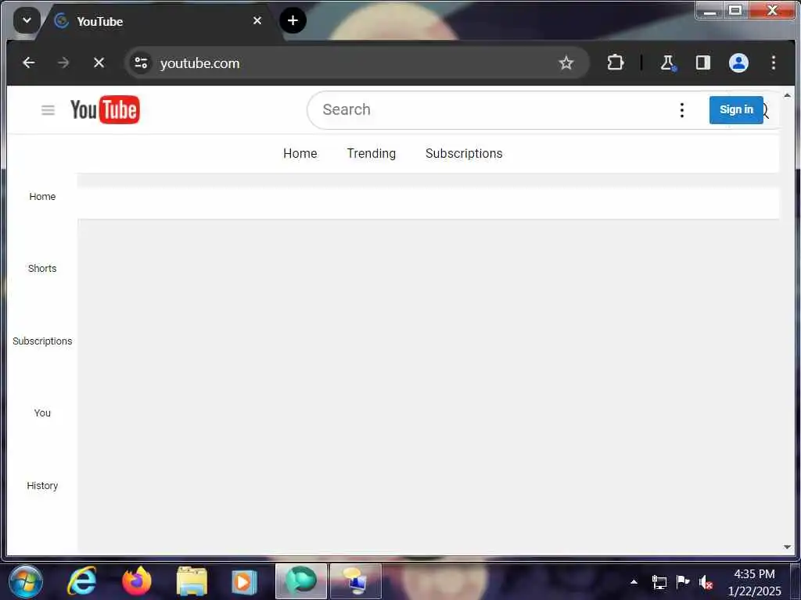Click the muted volume tray icon
This screenshot has width=801, height=600.
706,582
